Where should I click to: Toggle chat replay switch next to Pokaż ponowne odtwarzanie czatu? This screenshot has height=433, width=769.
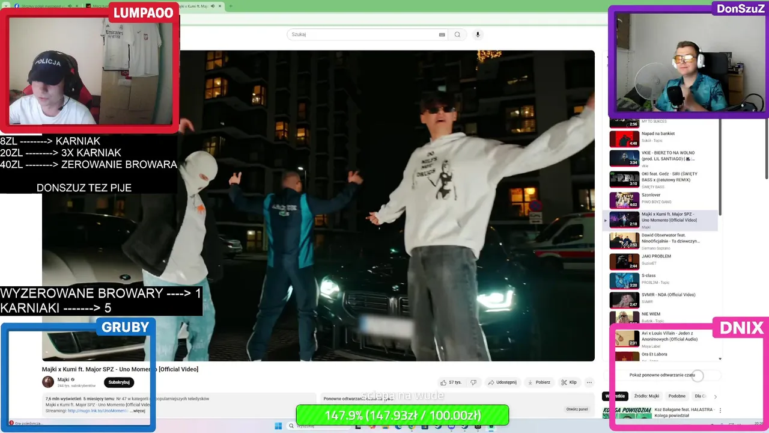(x=698, y=375)
